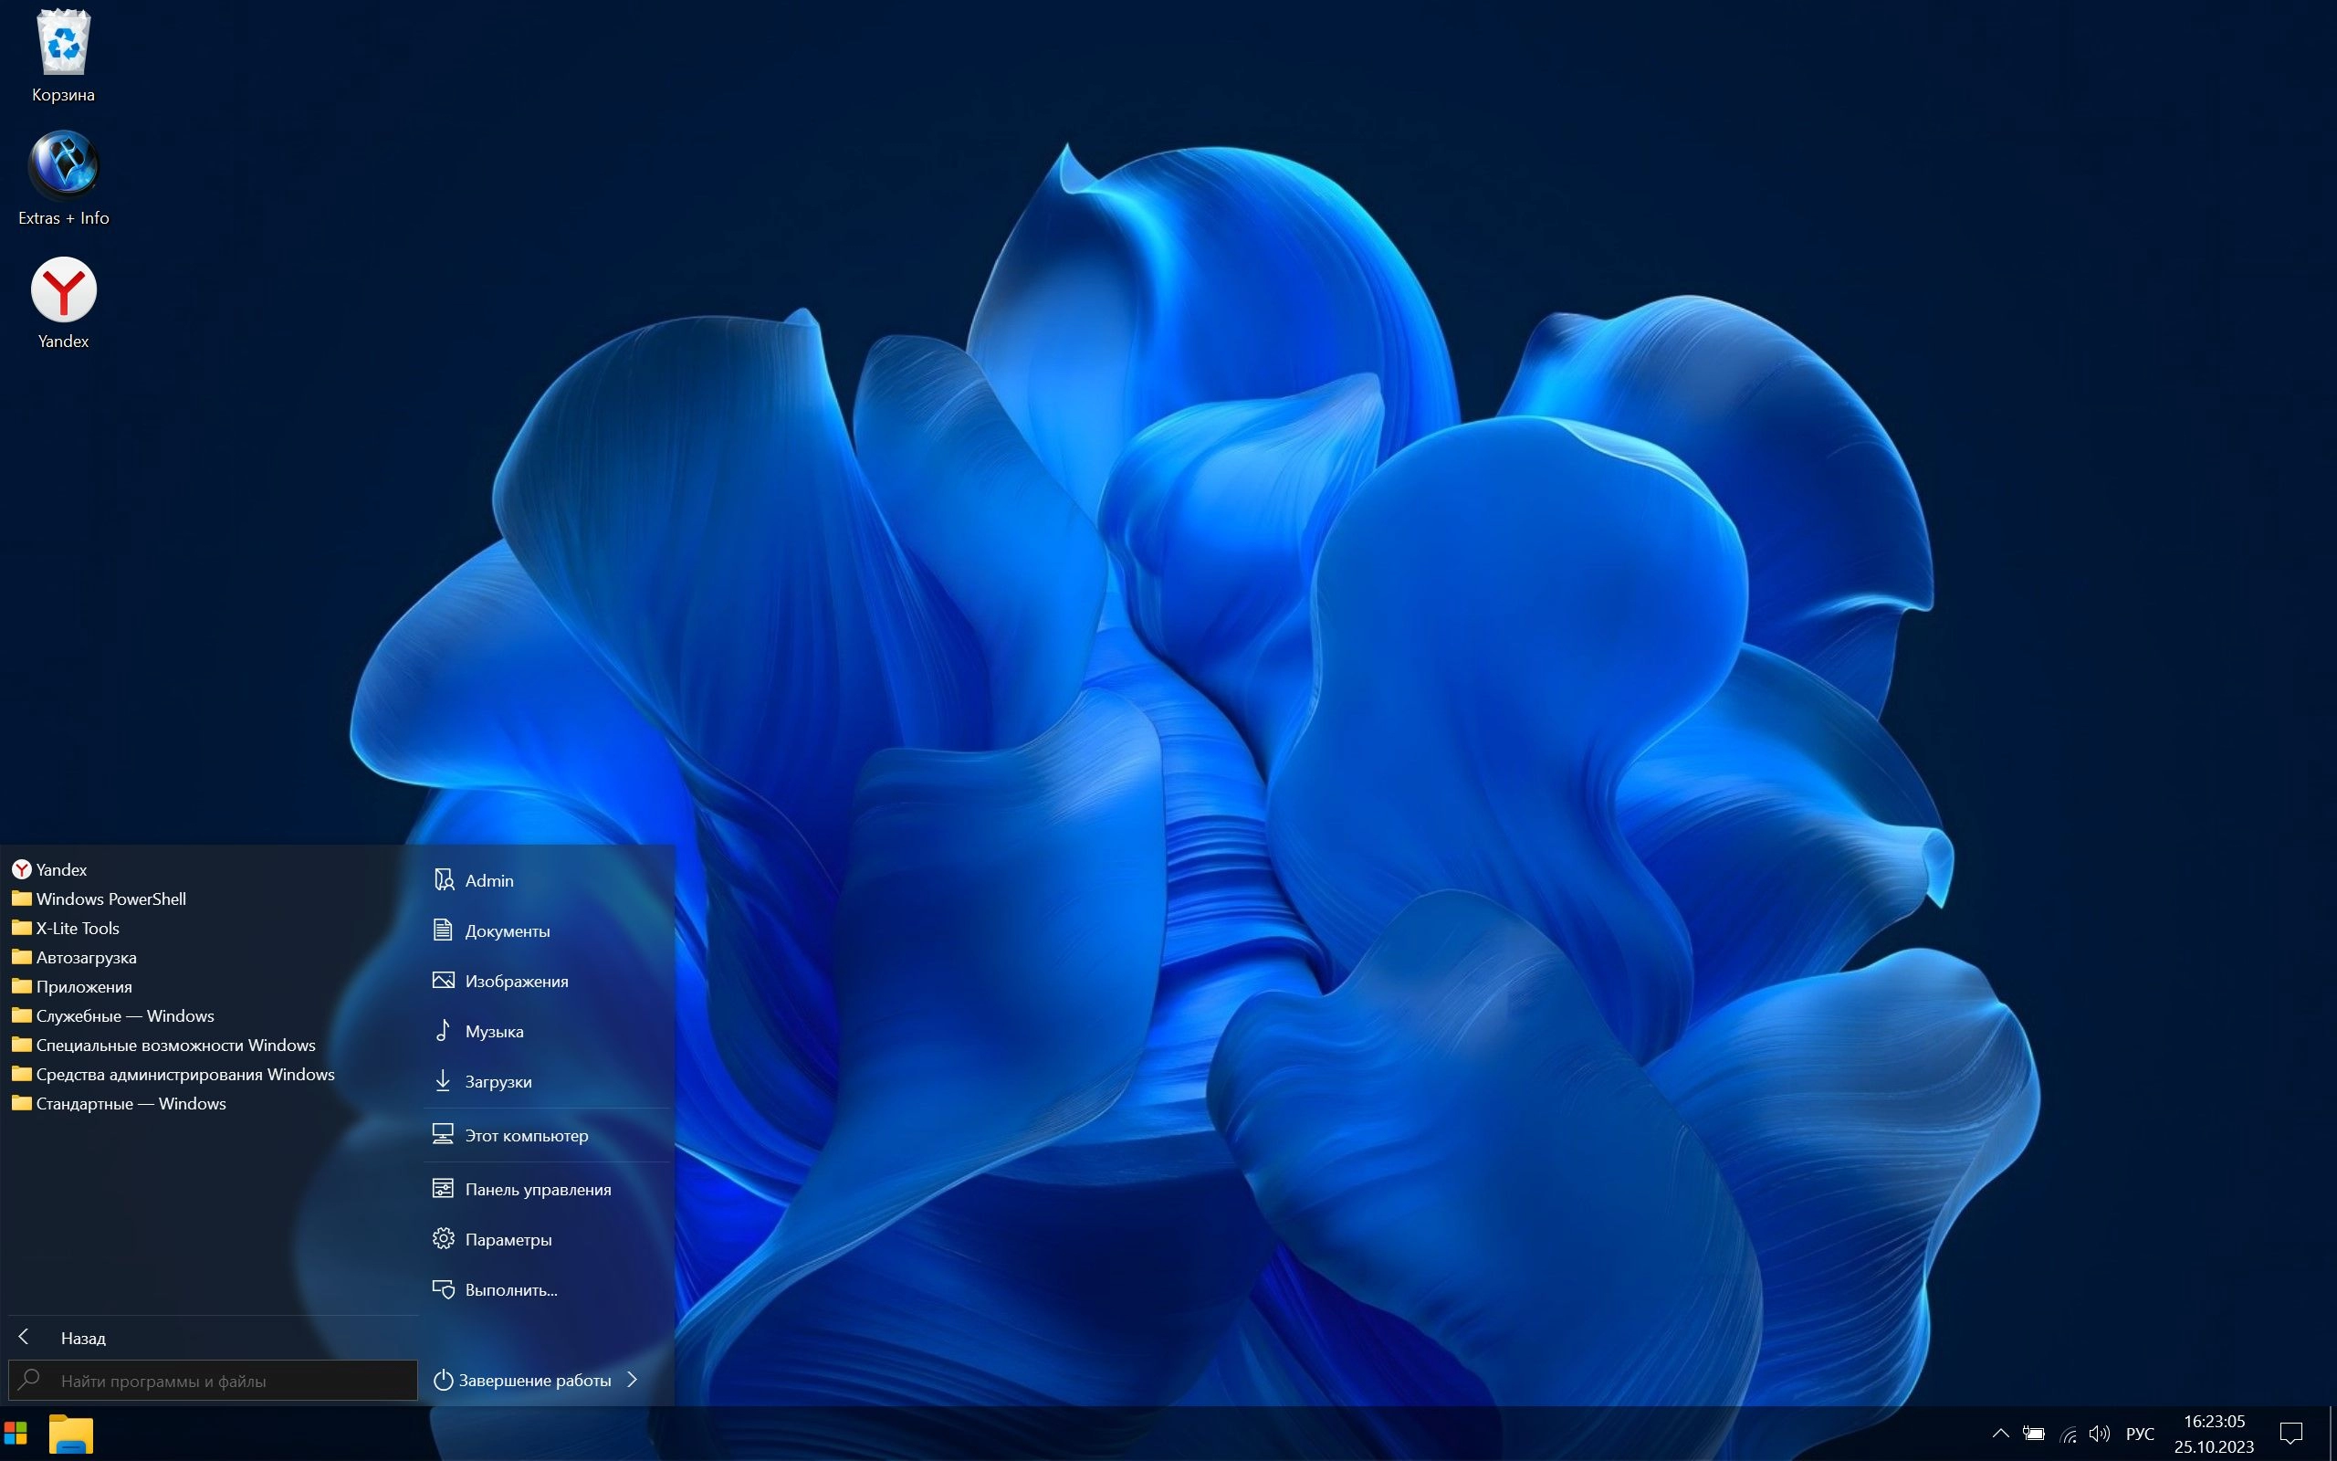Image resolution: width=2337 pixels, height=1461 pixels.
Task: Open File Explorer from the taskbar
Action: 70,1434
